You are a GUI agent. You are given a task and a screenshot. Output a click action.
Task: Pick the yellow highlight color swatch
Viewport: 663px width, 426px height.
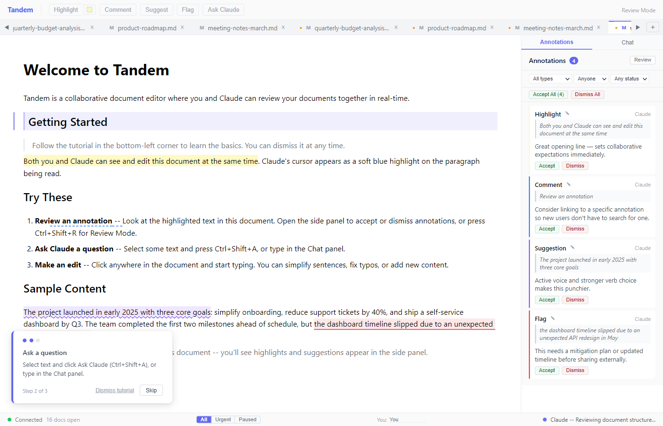pyautogui.click(x=90, y=9)
